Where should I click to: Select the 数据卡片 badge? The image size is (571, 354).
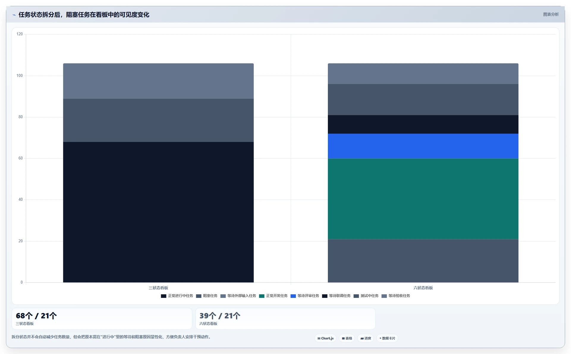click(x=387, y=338)
